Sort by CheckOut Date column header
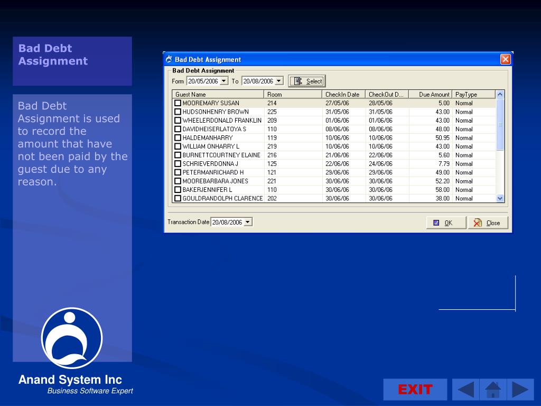This screenshot has height=406, width=541. 387,94
